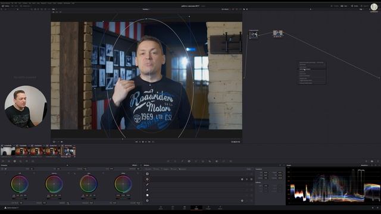Viewport: 381px width, 214px height.
Task: Click the Offset master wheel slider
Action: tap(123, 198)
